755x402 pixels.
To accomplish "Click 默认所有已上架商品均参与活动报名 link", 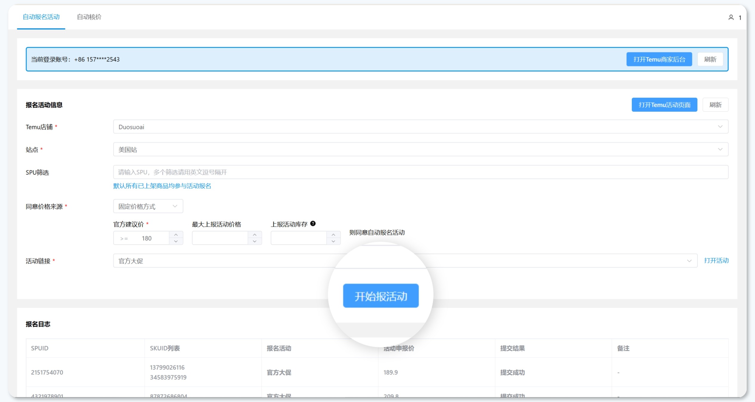I will coord(162,186).
